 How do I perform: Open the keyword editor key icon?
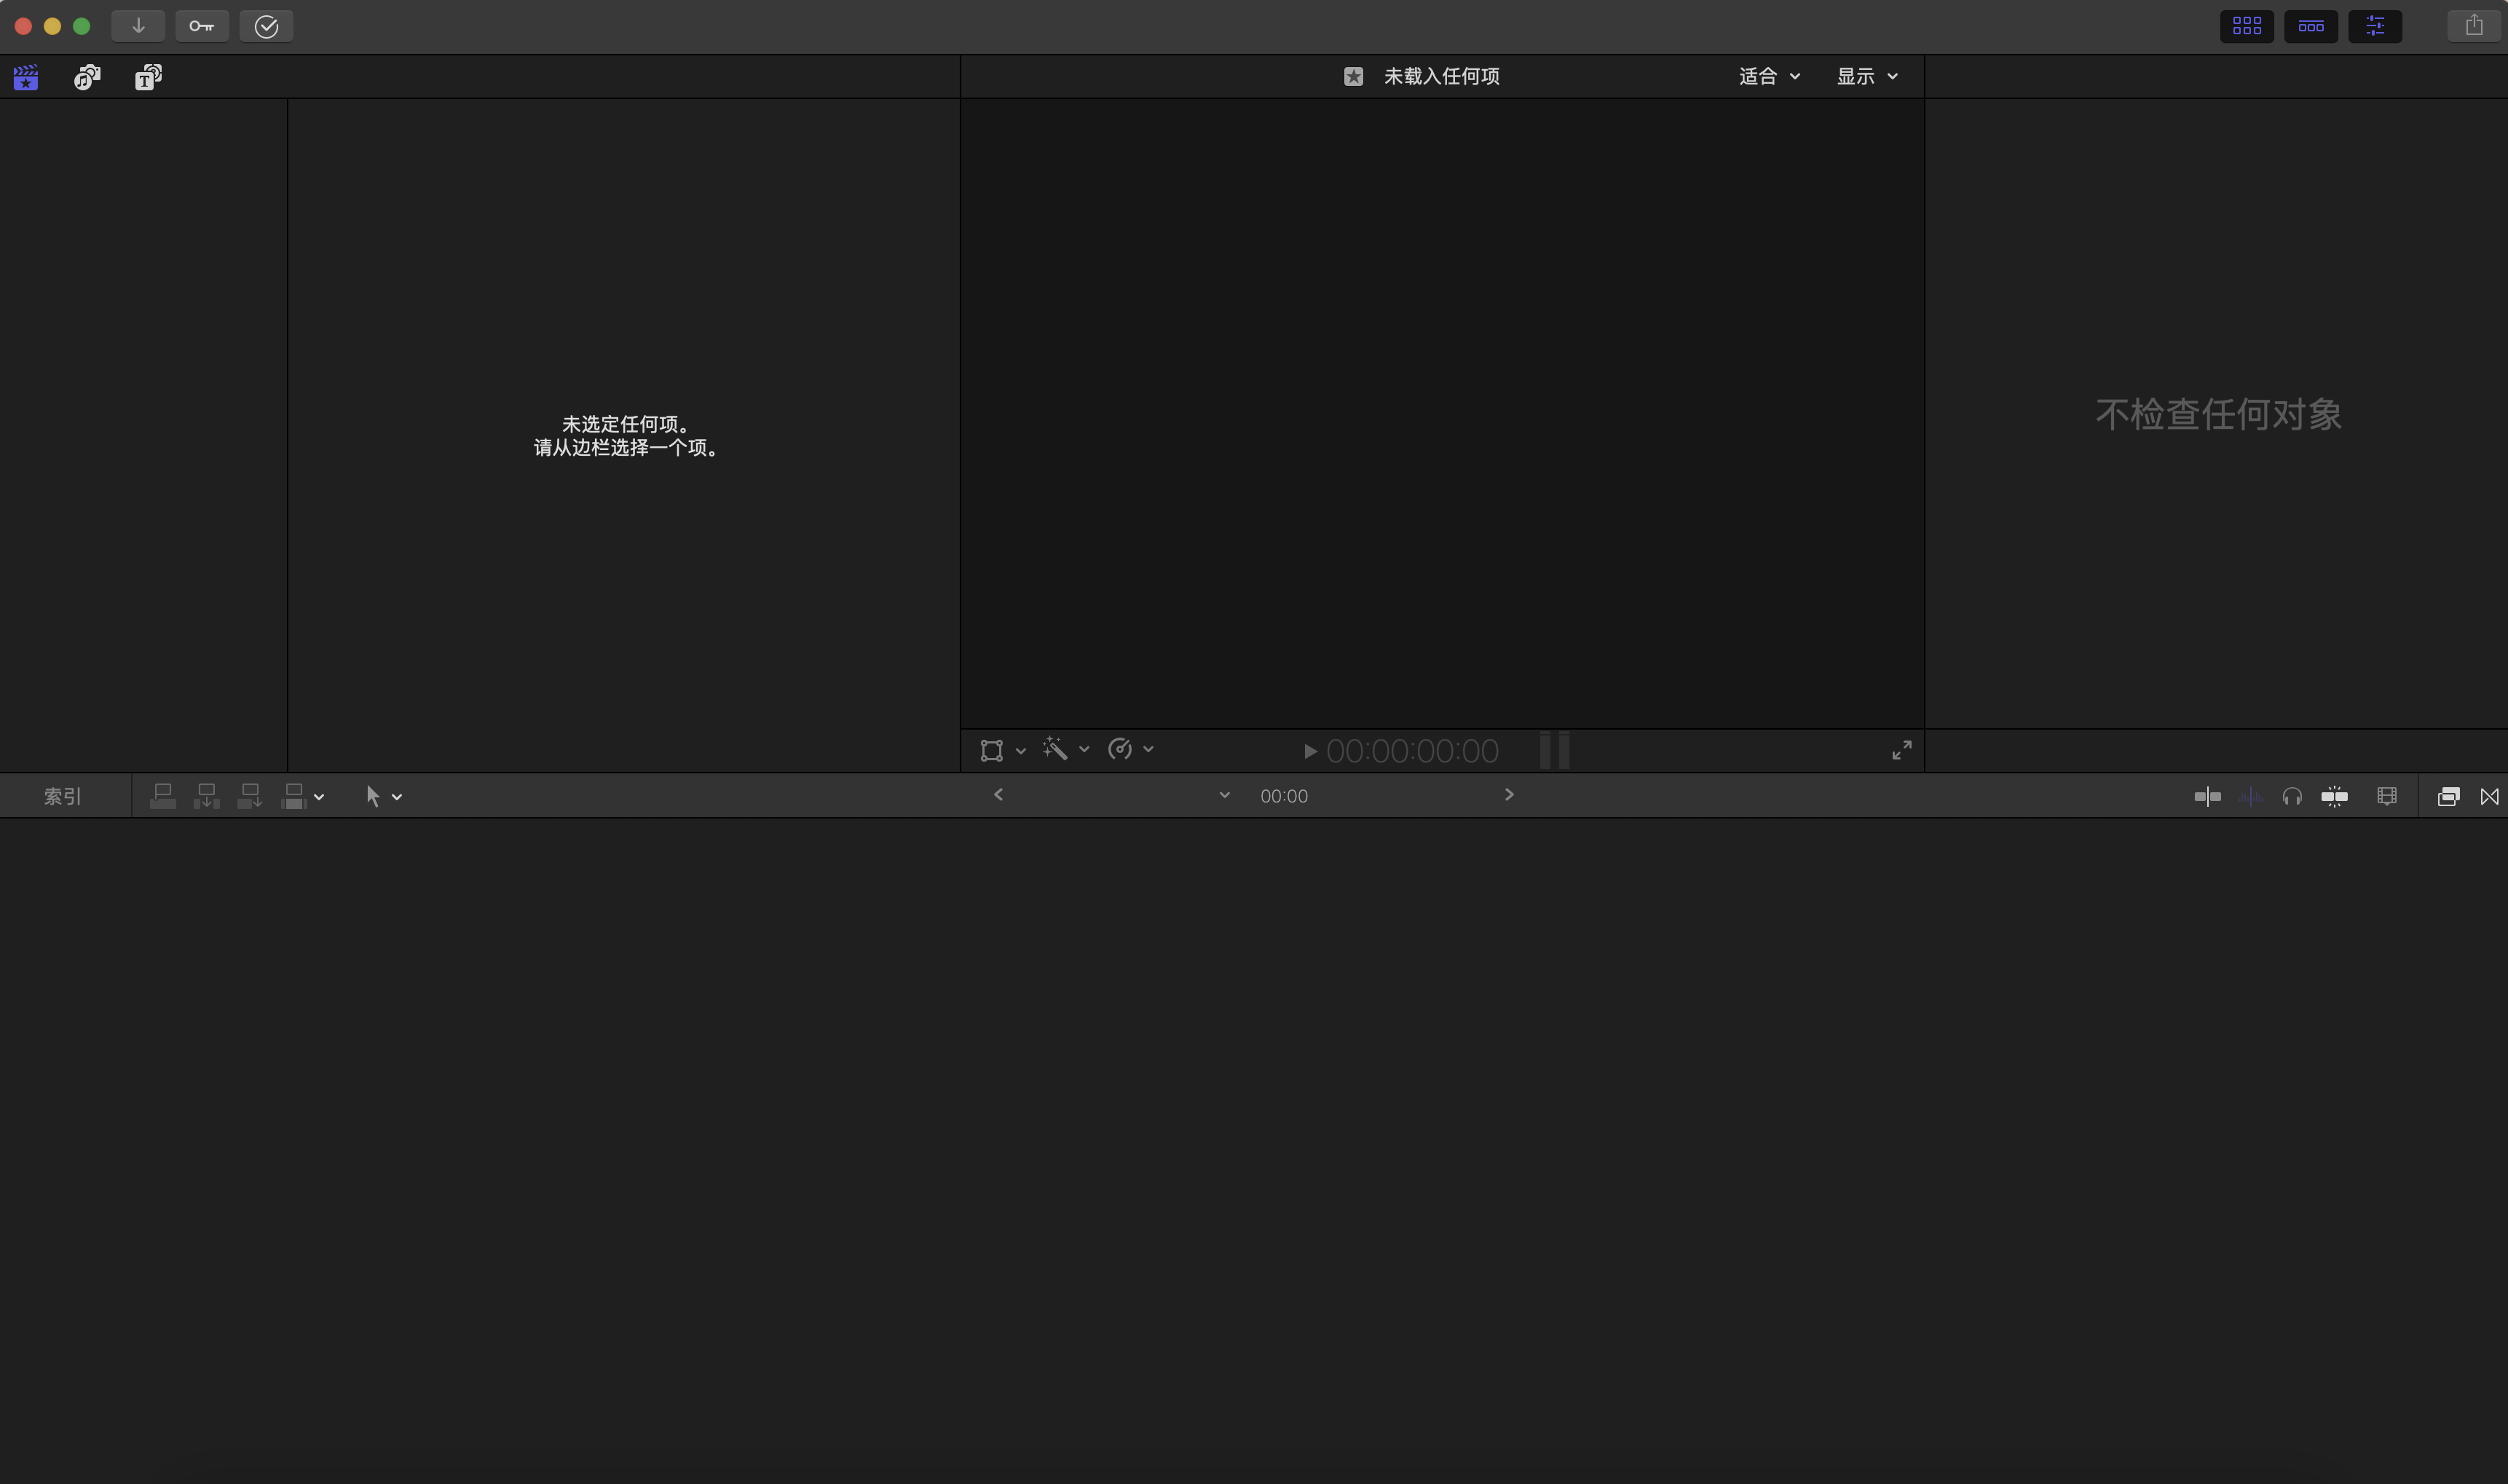coord(202,26)
